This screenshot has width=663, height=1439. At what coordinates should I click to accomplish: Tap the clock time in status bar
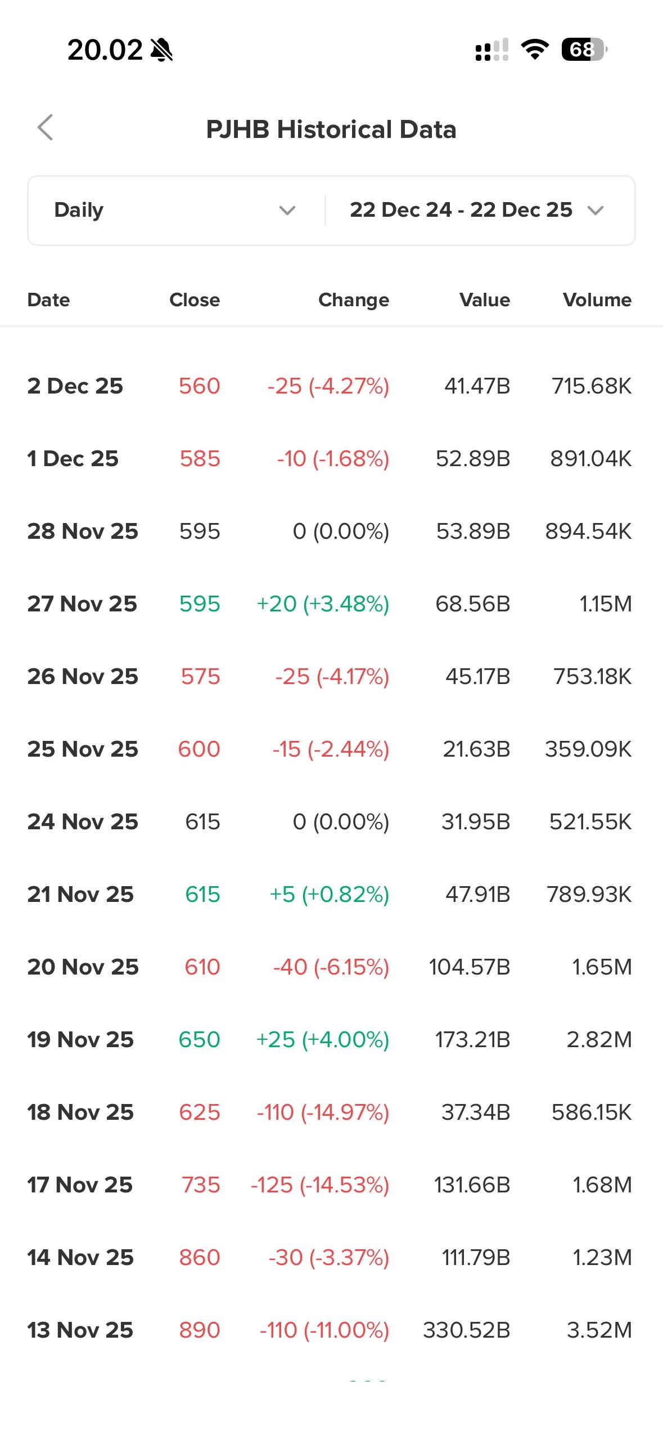pyautogui.click(x=105, y=50)
